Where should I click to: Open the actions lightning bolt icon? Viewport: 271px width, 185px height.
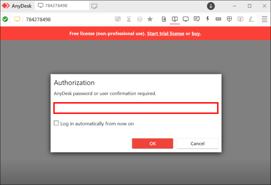208,19
